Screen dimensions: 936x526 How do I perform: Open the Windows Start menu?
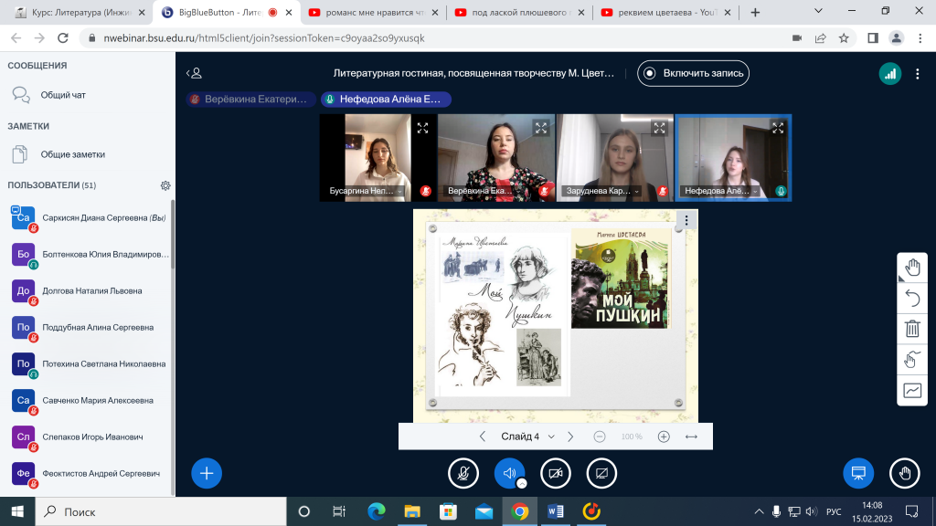pos(17,511)
